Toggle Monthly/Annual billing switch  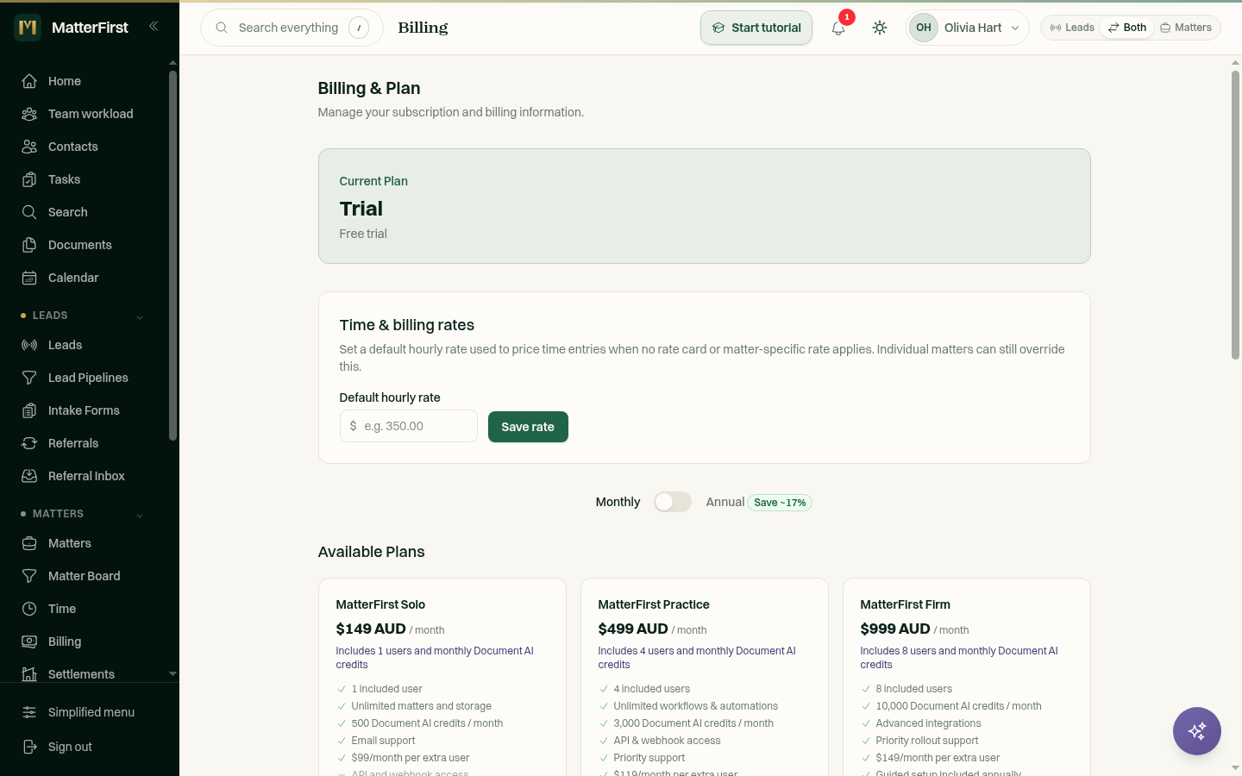point(673,502)
